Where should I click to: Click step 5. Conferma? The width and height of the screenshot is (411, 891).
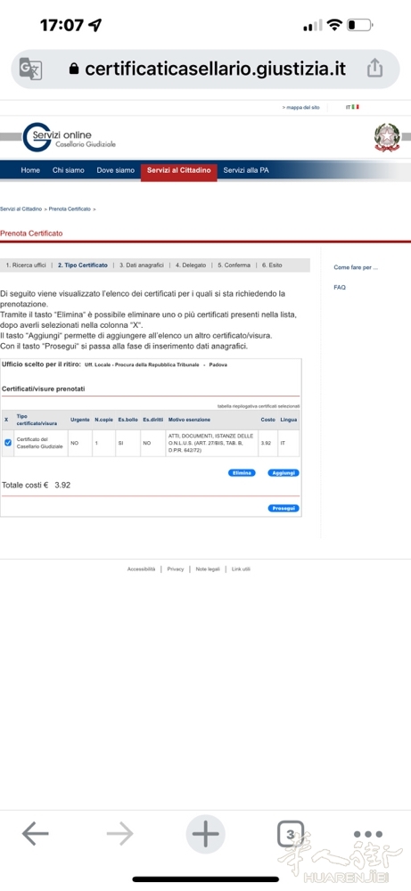234,266
